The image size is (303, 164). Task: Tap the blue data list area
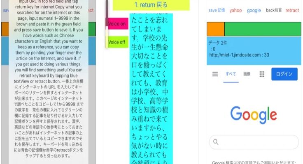254,51
